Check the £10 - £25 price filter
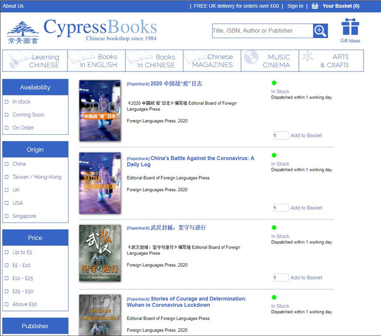The image size is (381, 336). click(7, 278)
